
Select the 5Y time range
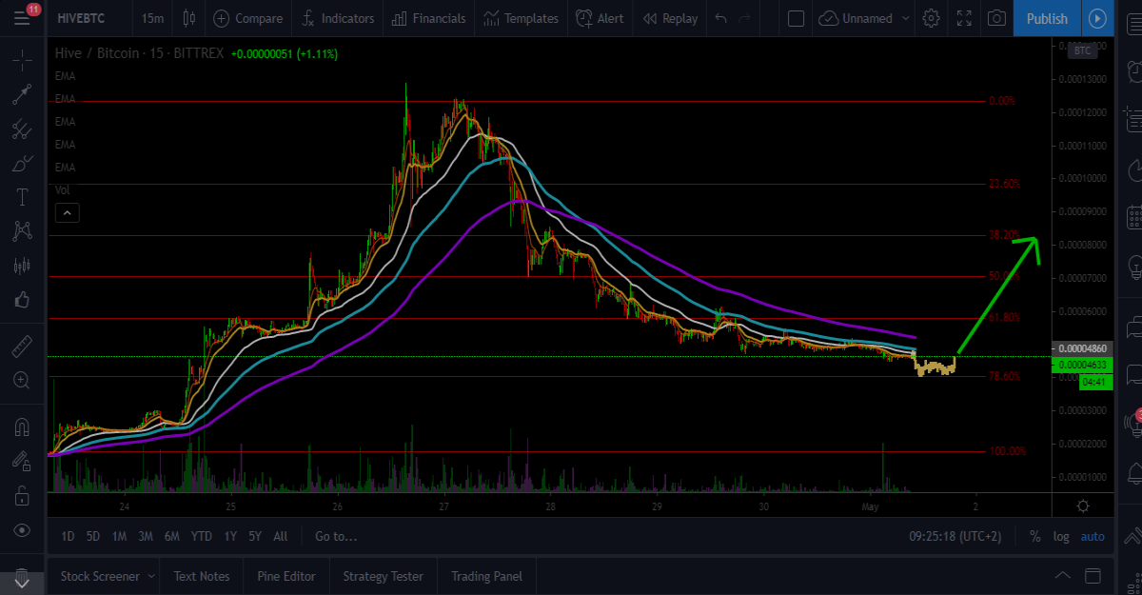click(x=255, y=536)
